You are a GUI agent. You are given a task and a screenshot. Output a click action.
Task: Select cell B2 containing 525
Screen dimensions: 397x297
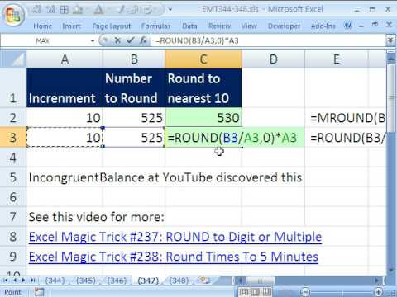point(134,118)
